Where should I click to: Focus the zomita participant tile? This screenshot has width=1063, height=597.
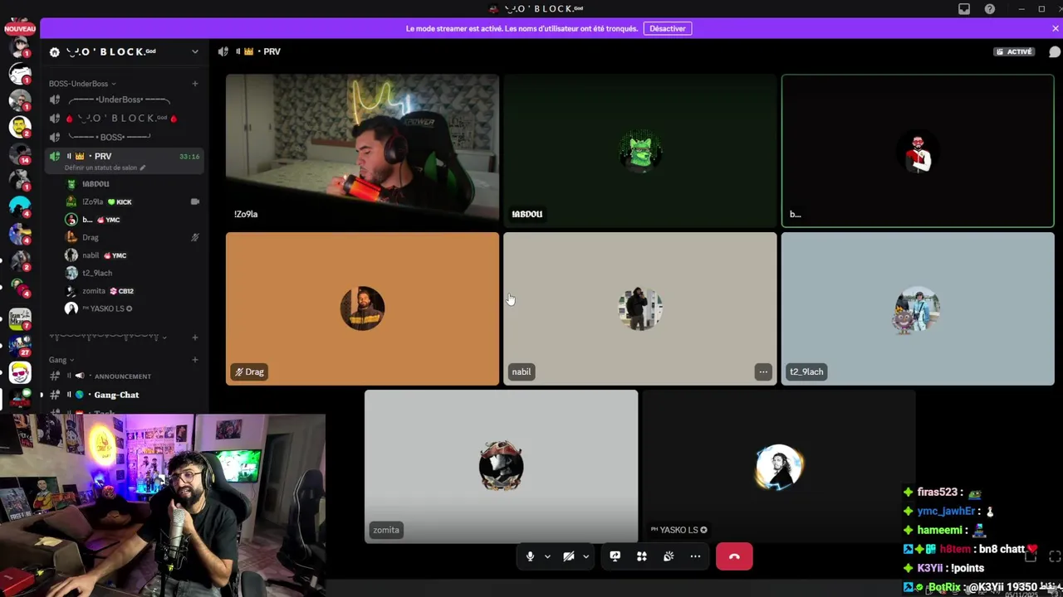[501, 467]
